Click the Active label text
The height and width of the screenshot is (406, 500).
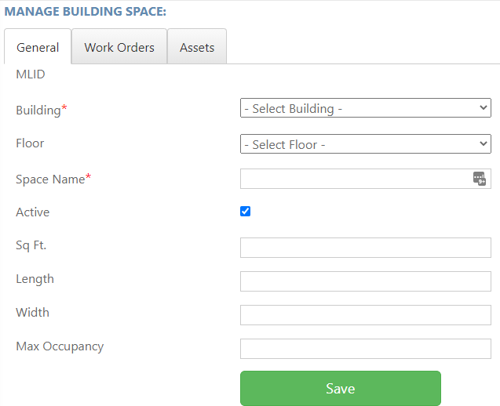tap(33, 212)
